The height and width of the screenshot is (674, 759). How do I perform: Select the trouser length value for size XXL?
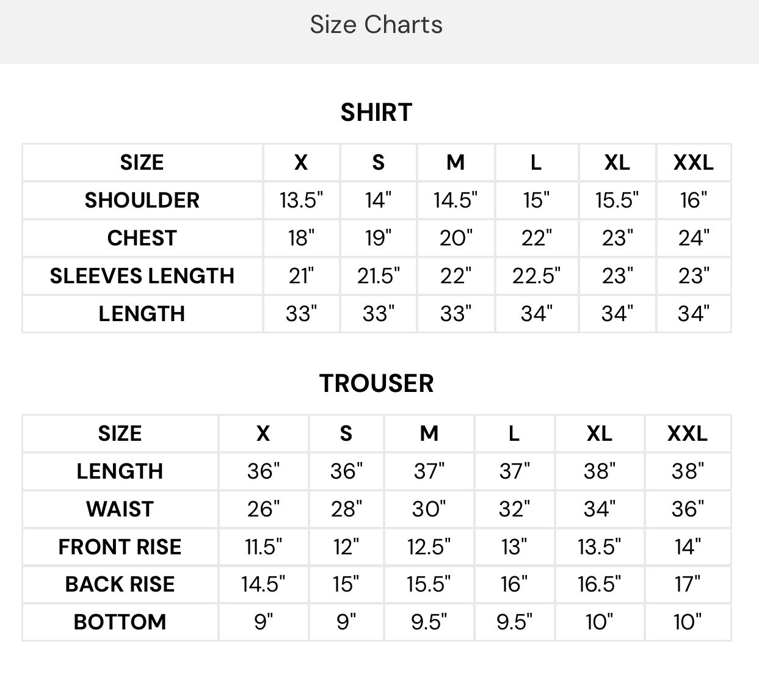[x=688, y=471]
